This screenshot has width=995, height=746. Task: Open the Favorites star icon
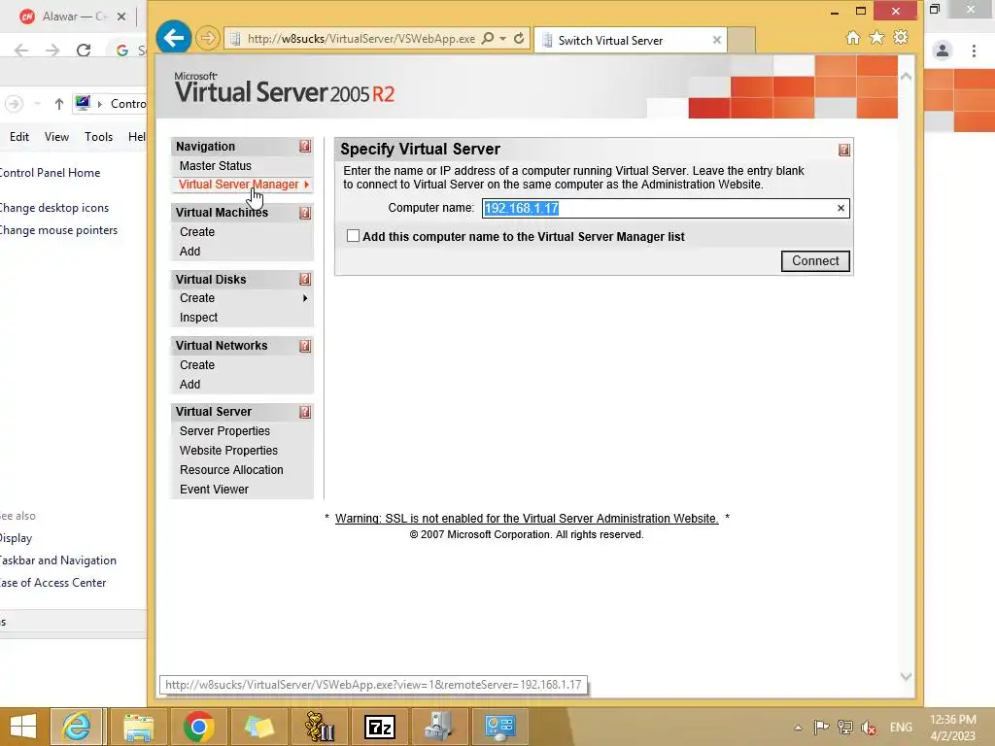click(x=876, y=38)
